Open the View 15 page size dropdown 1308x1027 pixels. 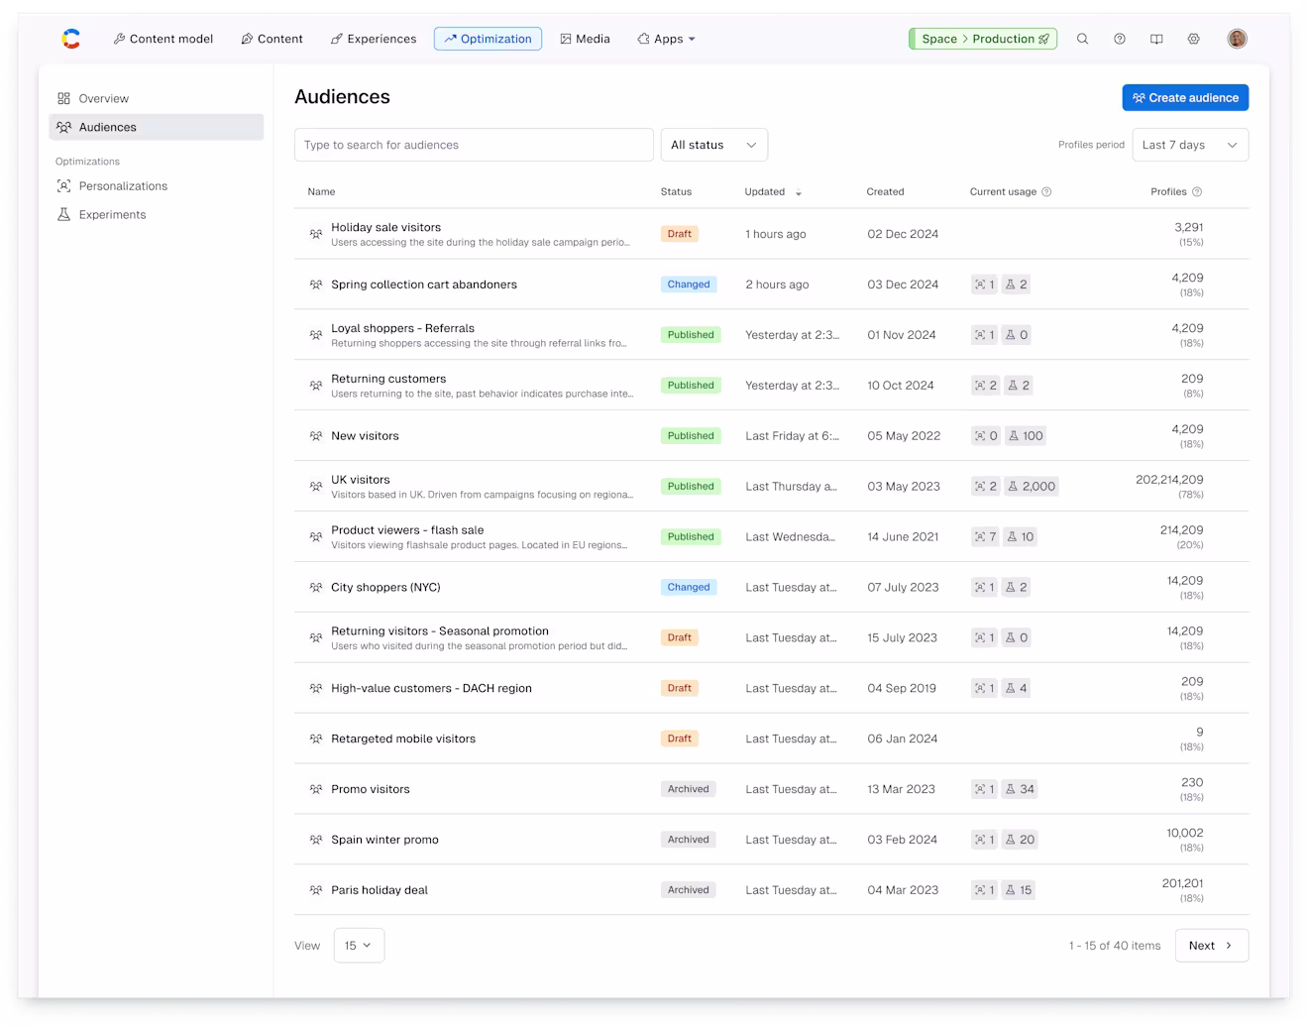tap(359, 946)
